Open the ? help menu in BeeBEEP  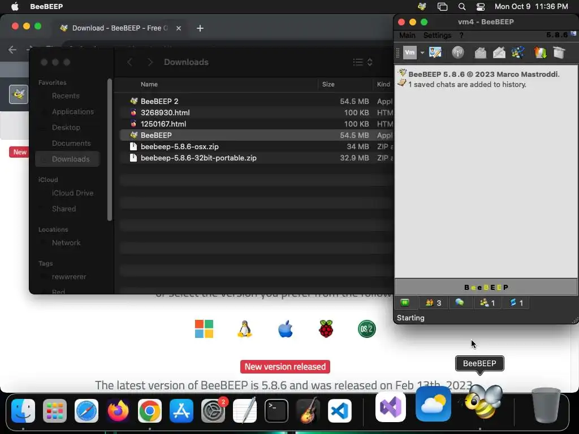(x=461, y=36)
